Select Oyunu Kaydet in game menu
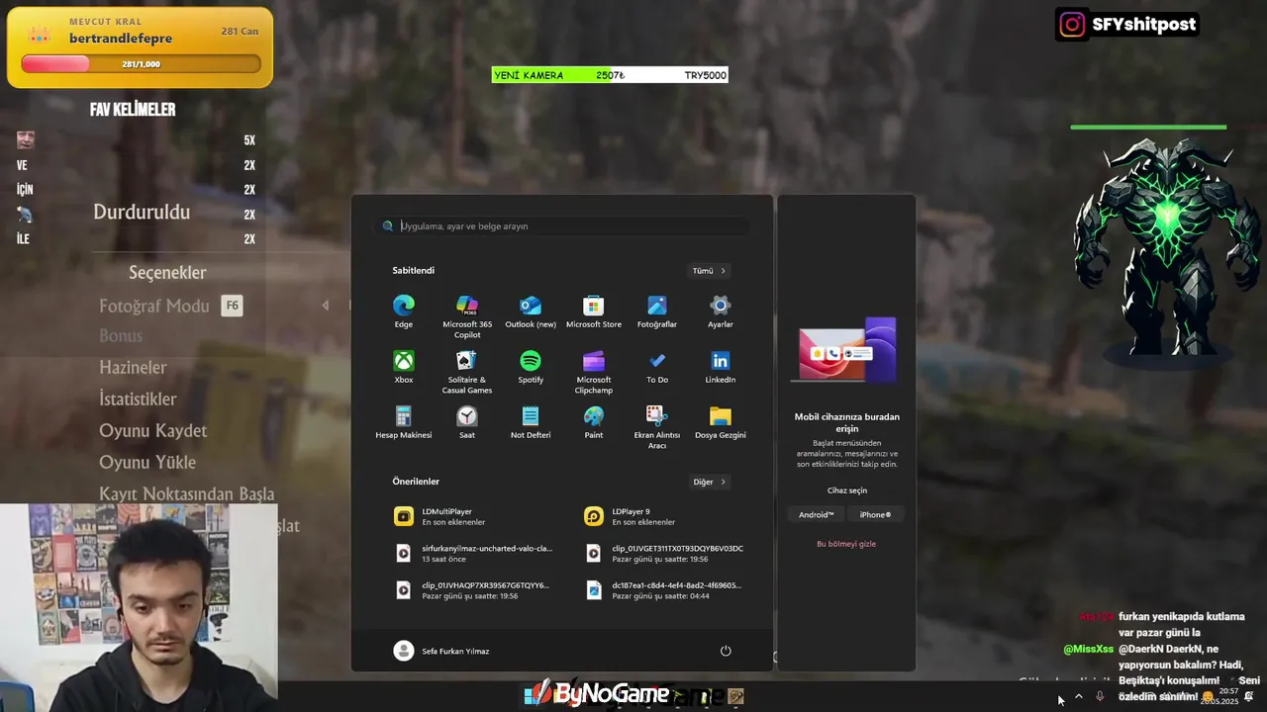Viewport: 1267px width, 712px height. click(x=153, y=430)
